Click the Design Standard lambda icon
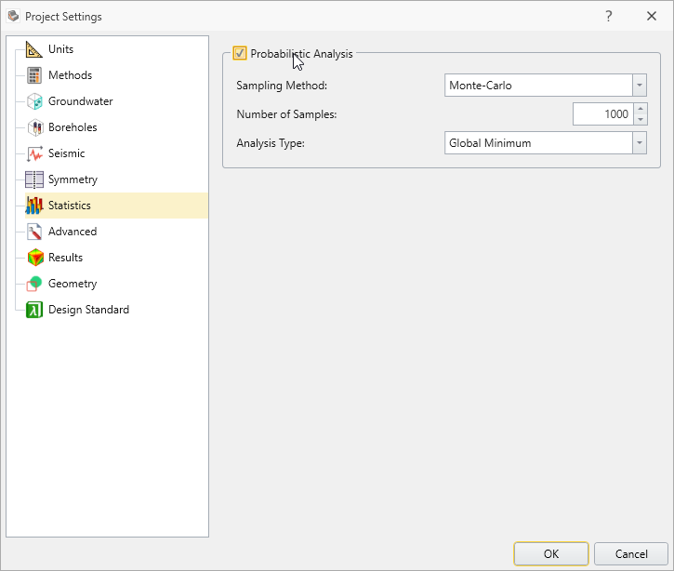 pyautogui.click(x=34, y=310)
